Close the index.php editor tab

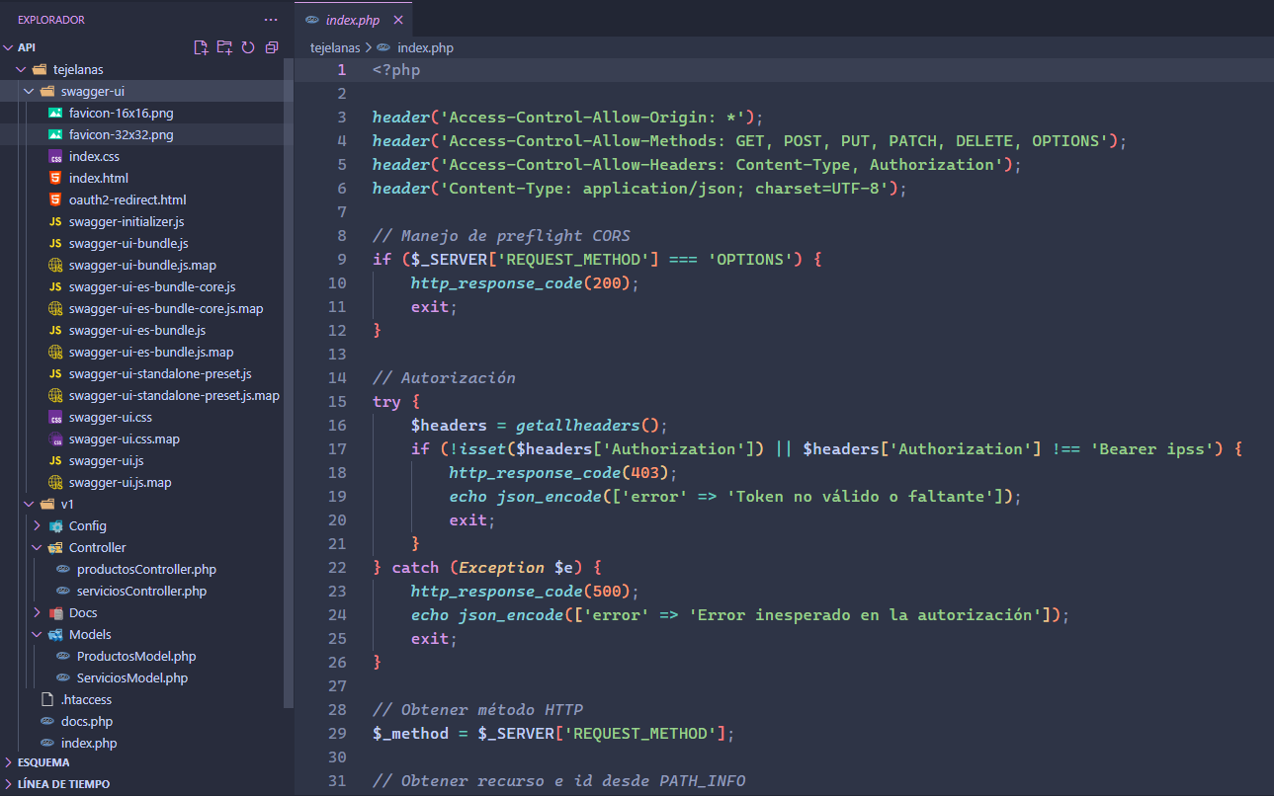[398, 20]
